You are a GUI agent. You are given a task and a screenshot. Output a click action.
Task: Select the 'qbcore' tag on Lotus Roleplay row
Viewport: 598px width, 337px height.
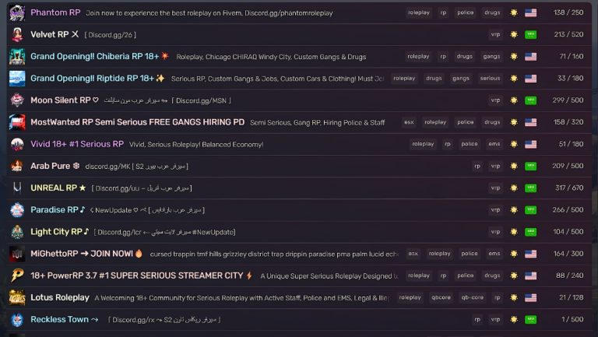(x=441, y=297)
